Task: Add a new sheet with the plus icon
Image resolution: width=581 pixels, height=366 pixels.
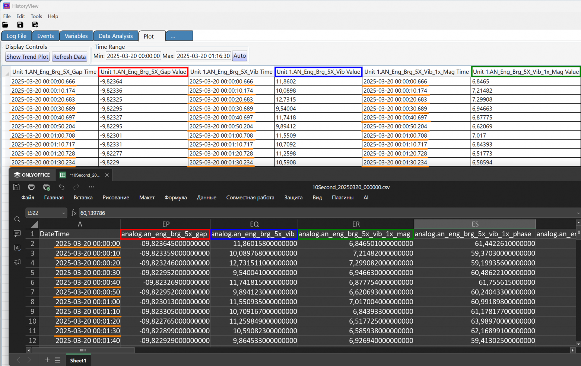Action: (47, 360)
